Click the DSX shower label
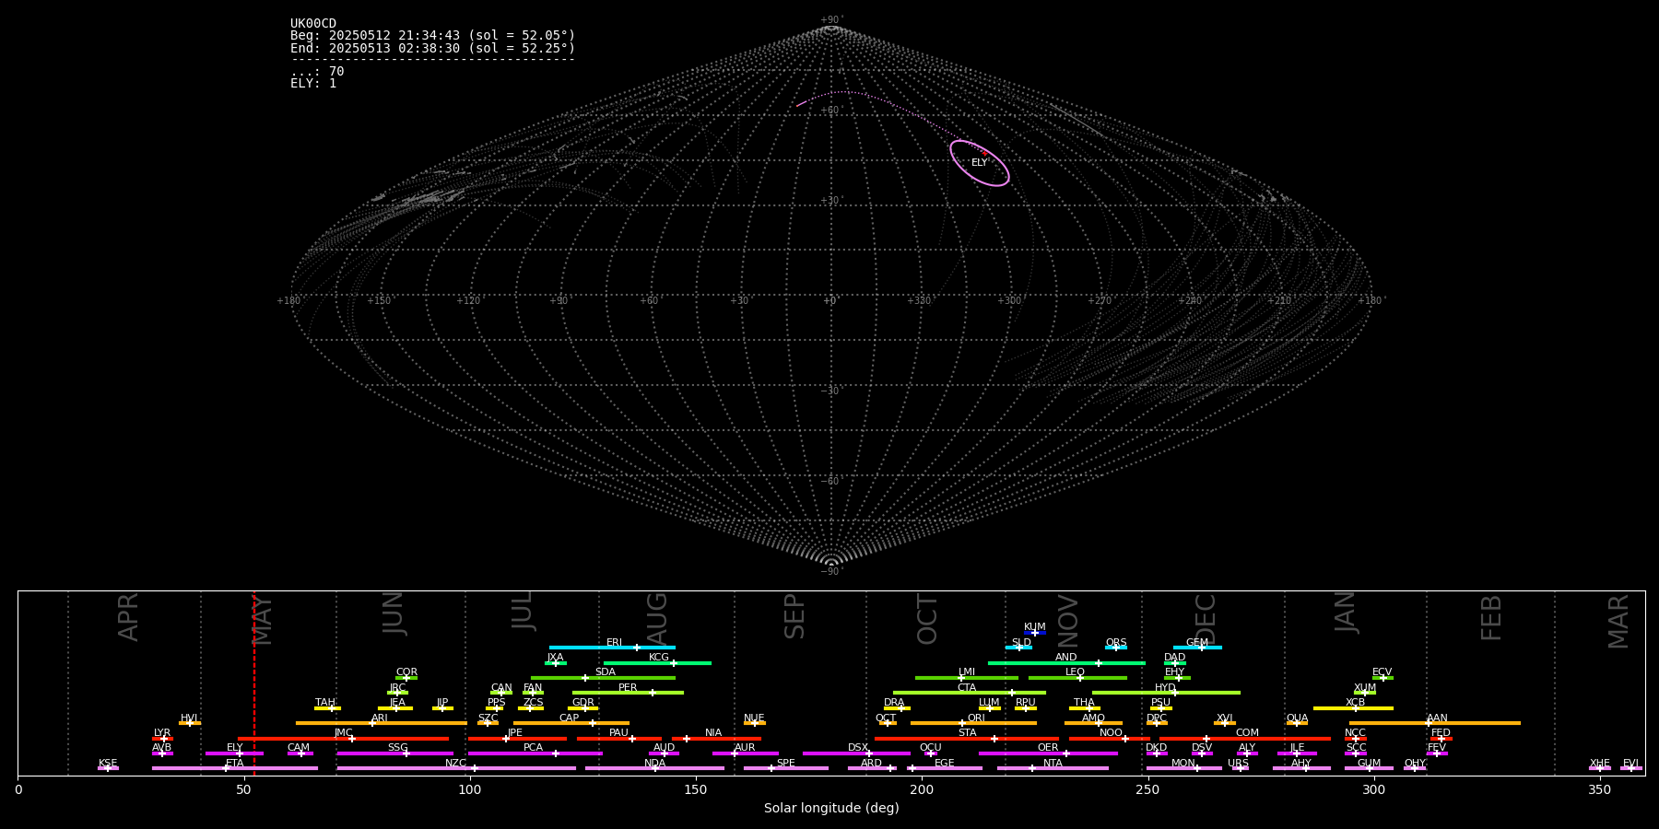Viewport: 1659px width, 829px height. click(x=858, y=748)
